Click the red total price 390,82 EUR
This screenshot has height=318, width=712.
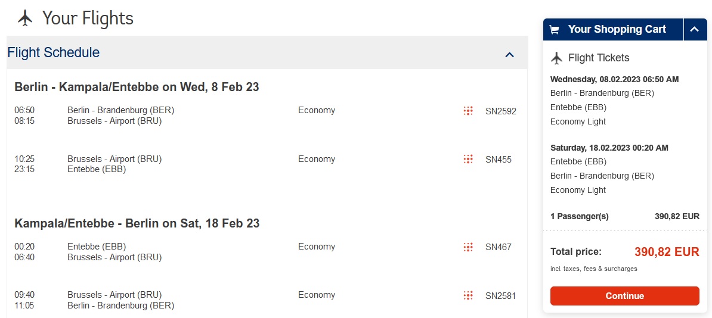[667, 252]
